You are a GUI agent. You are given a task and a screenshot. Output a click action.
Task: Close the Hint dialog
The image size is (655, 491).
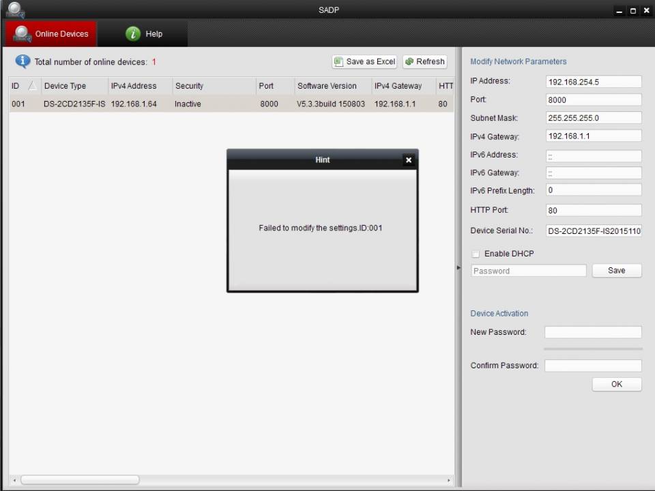tap(409, 160)
